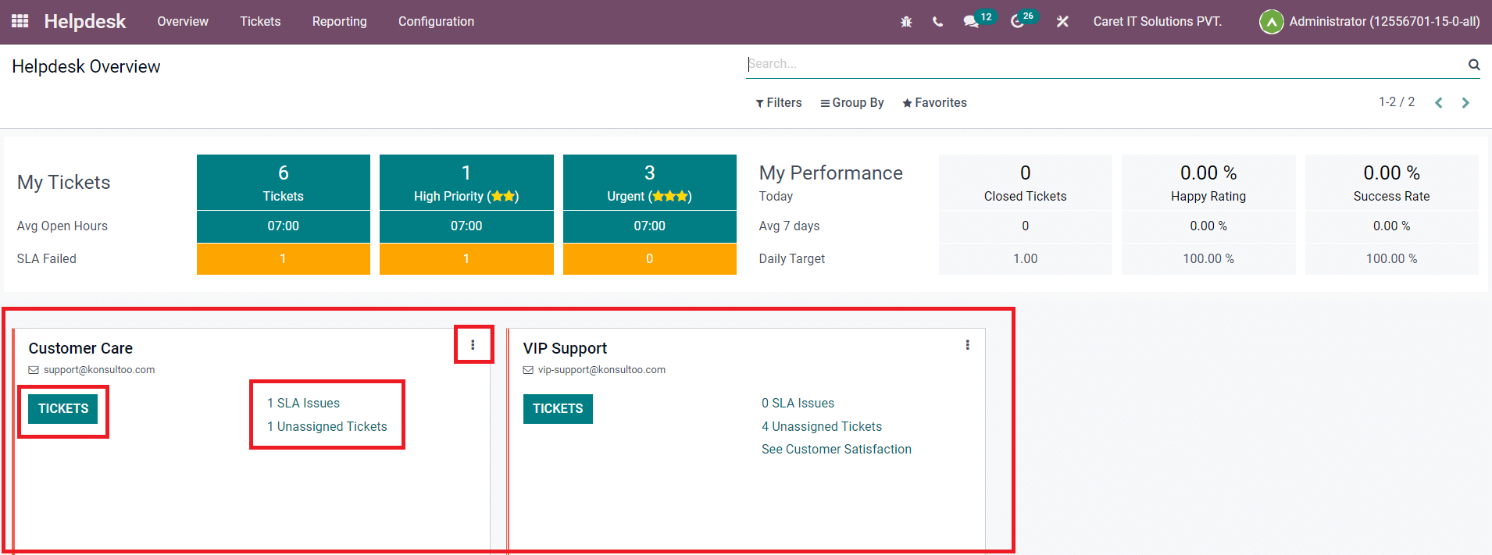Click VIP Support TICKETS button
The width and height of the screenshot is (1492, 555).
tap(558, 409)
